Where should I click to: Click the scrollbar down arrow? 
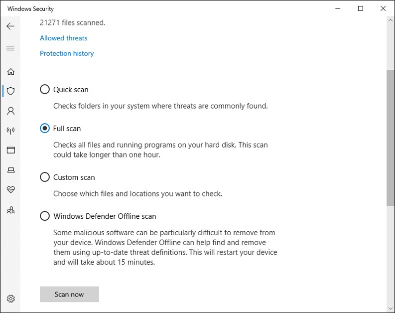(x=391, y=308)
